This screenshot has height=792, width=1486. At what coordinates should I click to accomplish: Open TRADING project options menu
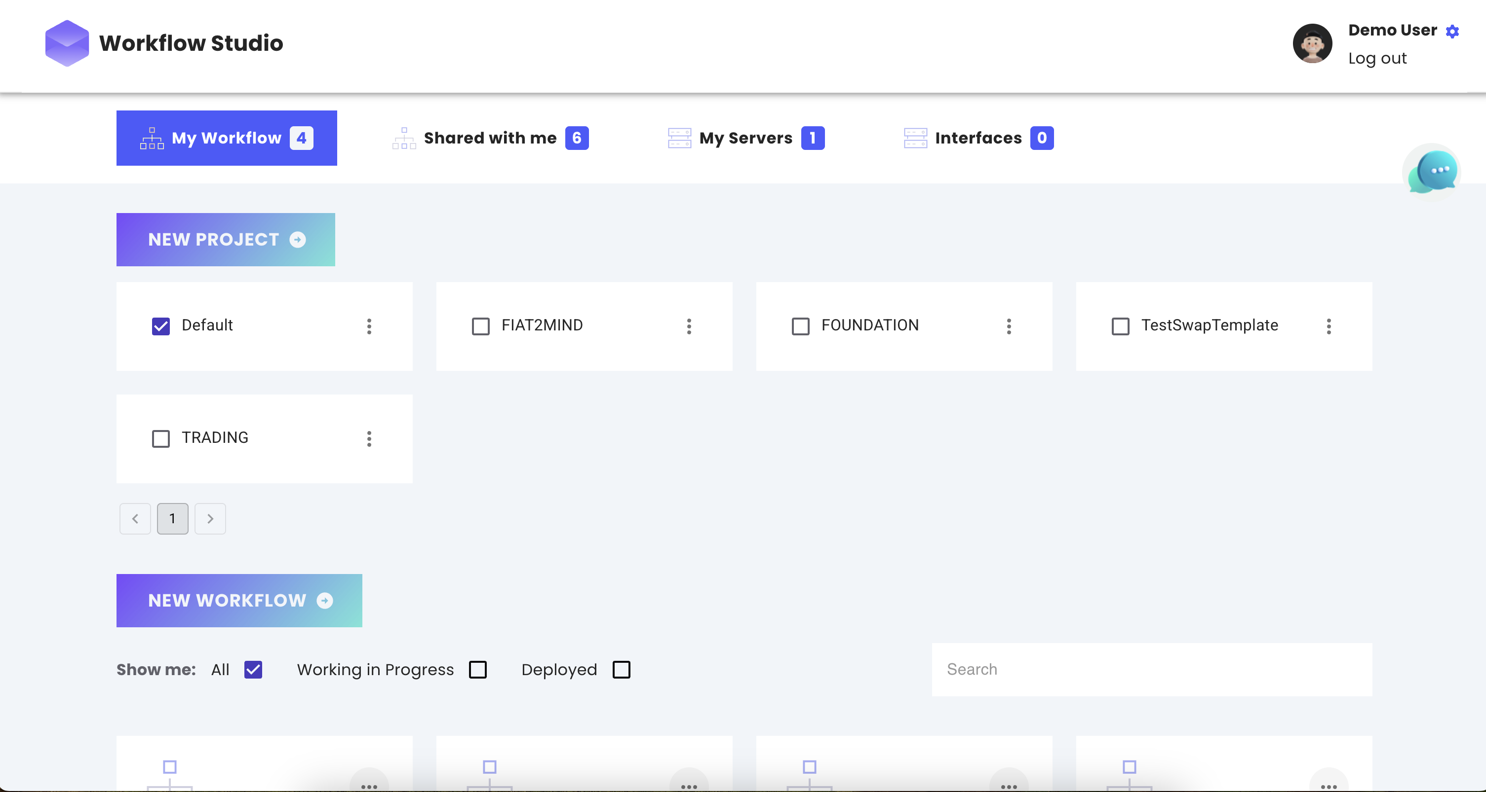(369, 438)
